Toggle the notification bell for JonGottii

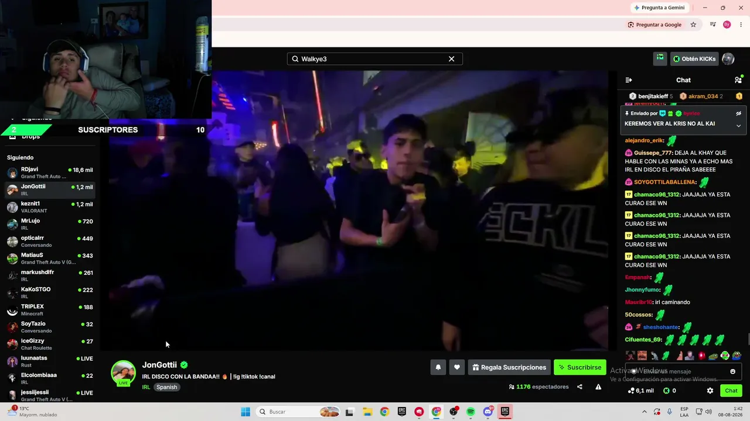coord(438,367)
